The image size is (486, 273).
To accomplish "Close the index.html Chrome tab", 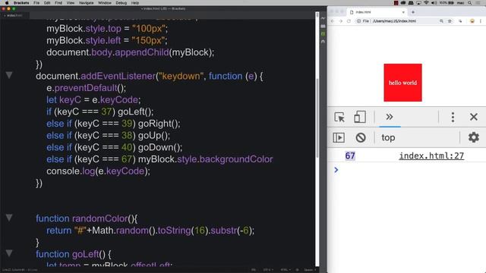I will pos(403,12).
